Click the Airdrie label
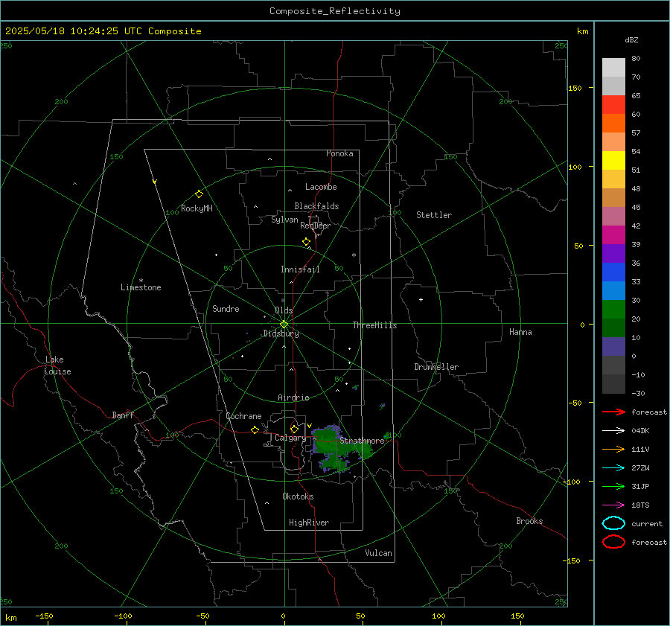 [x=293, y=397]
